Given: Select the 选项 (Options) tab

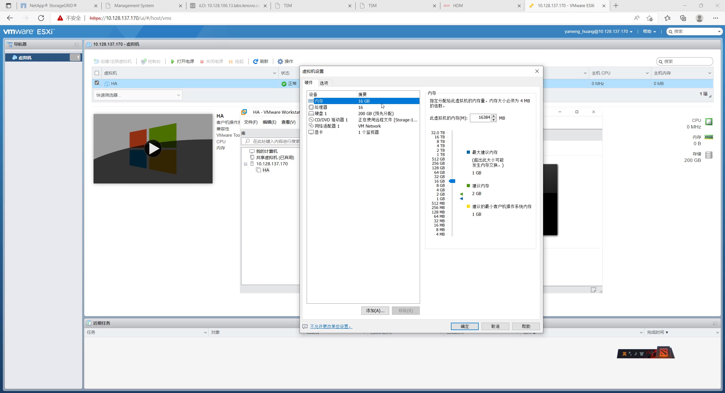Looking at the screenshot, I should point(324,82).
